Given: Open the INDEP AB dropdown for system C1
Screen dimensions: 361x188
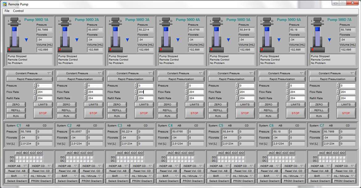Looking at the screenshot, I should [16, 166].
